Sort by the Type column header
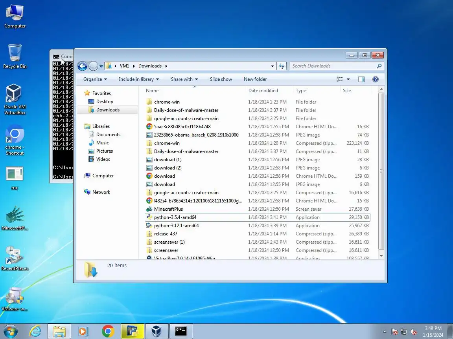Screen dimensions: 453x339 (x=317, y=91)
